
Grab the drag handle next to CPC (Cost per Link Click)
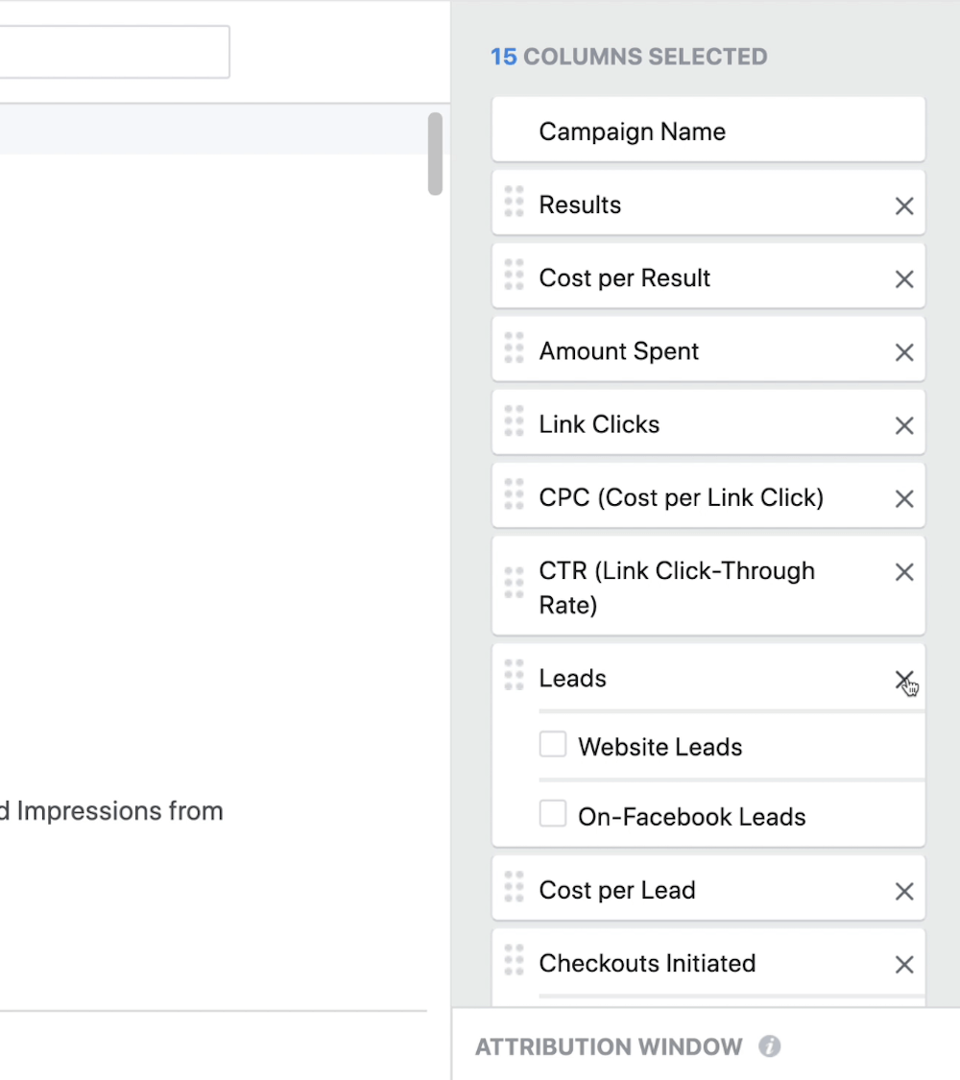click(x=514, y=497)
